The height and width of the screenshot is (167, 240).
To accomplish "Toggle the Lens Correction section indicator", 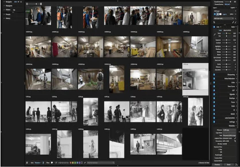I will pos(214,118).
